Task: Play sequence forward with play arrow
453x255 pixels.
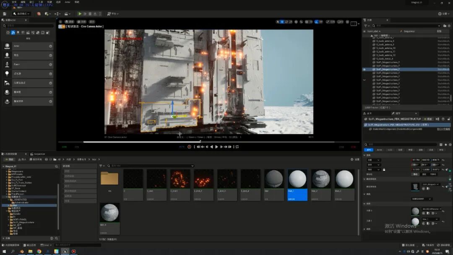Action: pos(216,147)
